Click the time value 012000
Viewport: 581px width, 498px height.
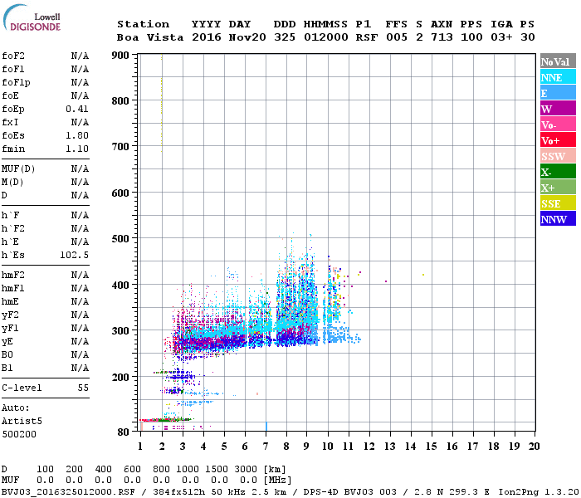click(326, 37)
